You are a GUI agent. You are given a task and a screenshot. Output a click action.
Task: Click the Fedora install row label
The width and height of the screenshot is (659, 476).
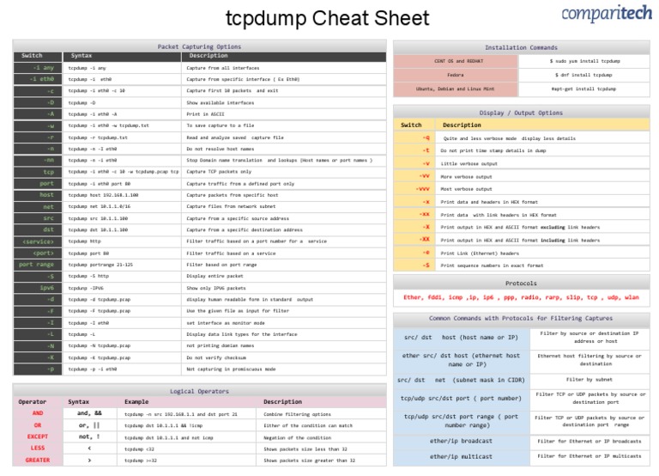[x=456, y=75]
